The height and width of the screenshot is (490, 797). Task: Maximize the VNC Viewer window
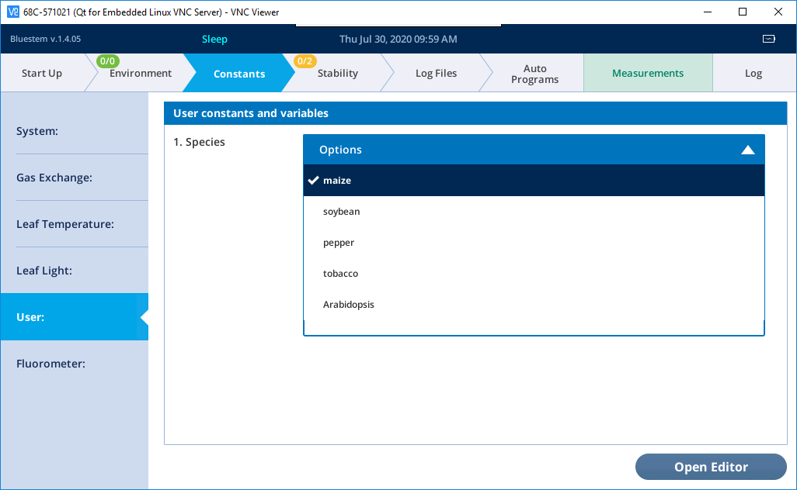(743, 12)
